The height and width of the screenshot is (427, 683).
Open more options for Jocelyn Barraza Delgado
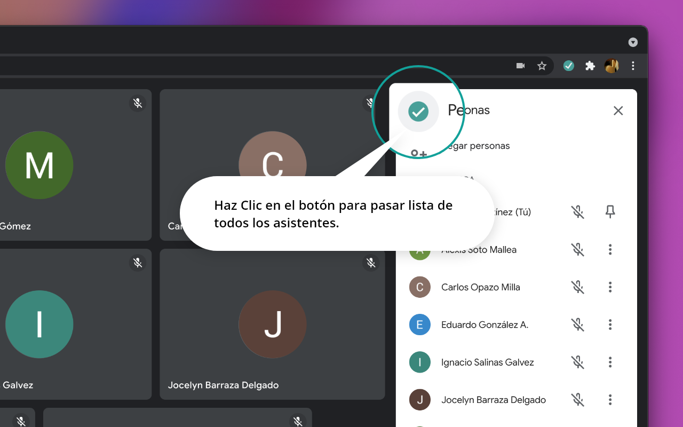tap(610, 400)
